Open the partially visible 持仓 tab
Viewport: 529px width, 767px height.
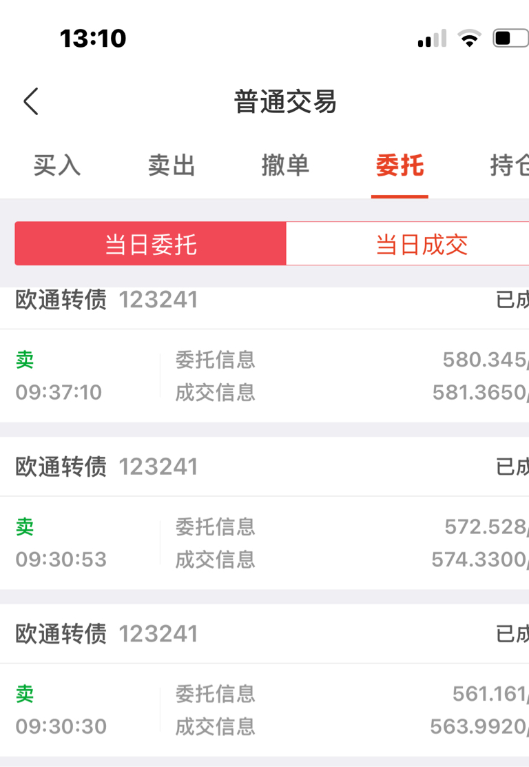(510, 165)
